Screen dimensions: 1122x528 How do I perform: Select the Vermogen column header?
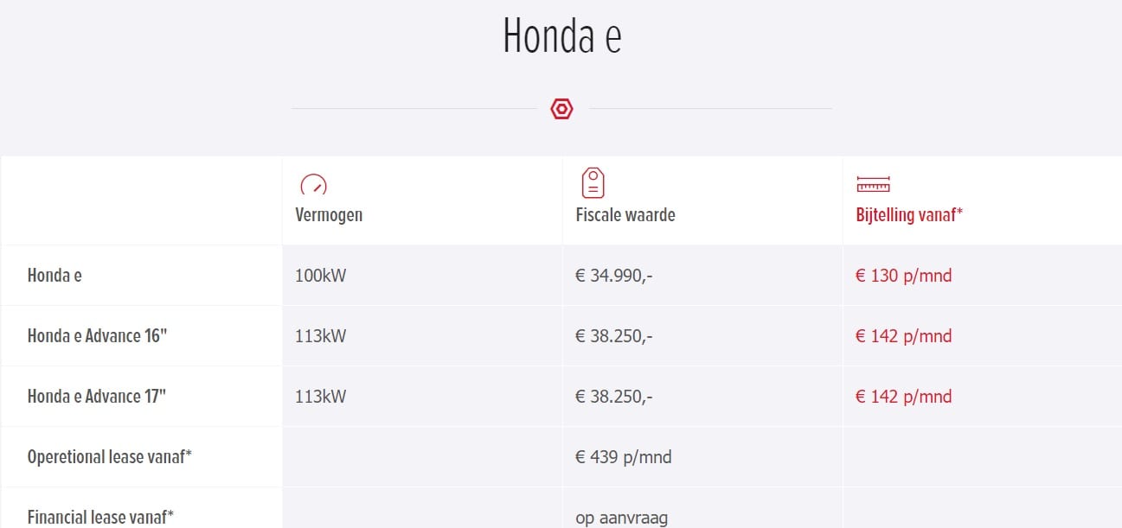coord(329,215)
